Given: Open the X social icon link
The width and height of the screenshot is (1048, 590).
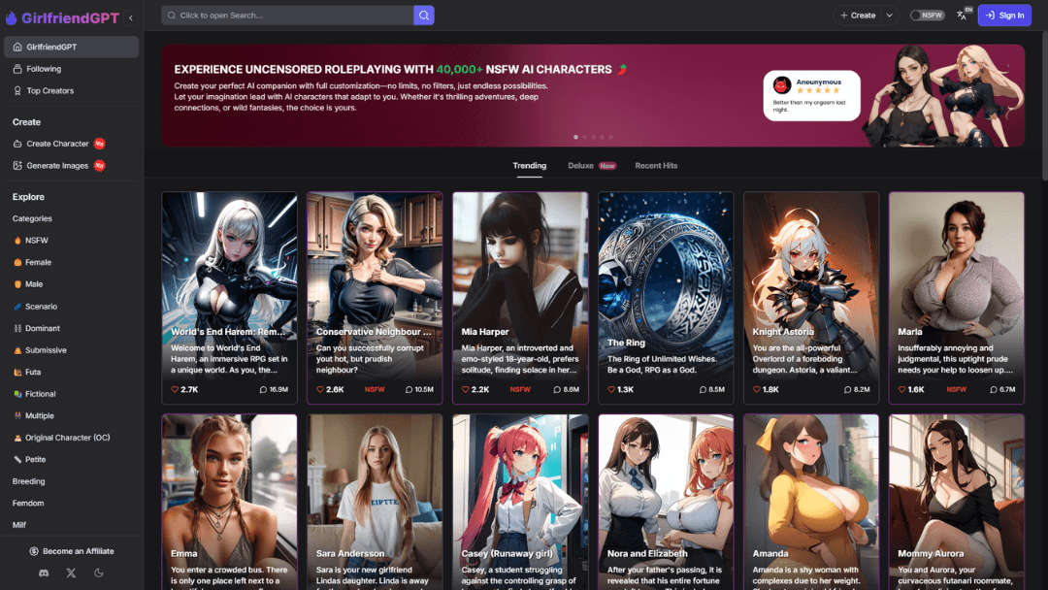Looking at the screenshot, I should (71, 574).
